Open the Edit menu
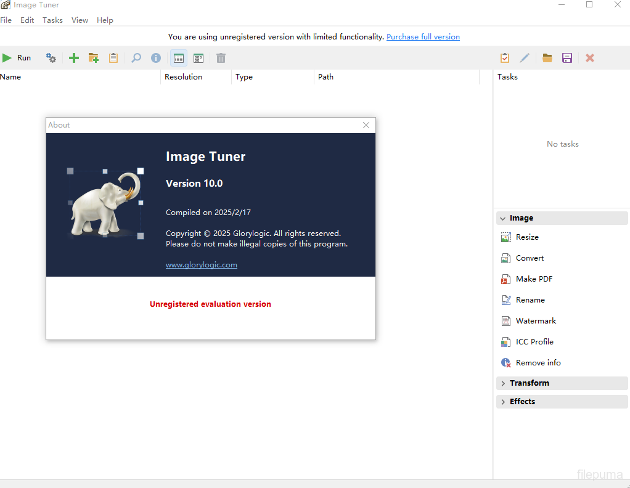630x488 pixels. (x=27, y=20)
